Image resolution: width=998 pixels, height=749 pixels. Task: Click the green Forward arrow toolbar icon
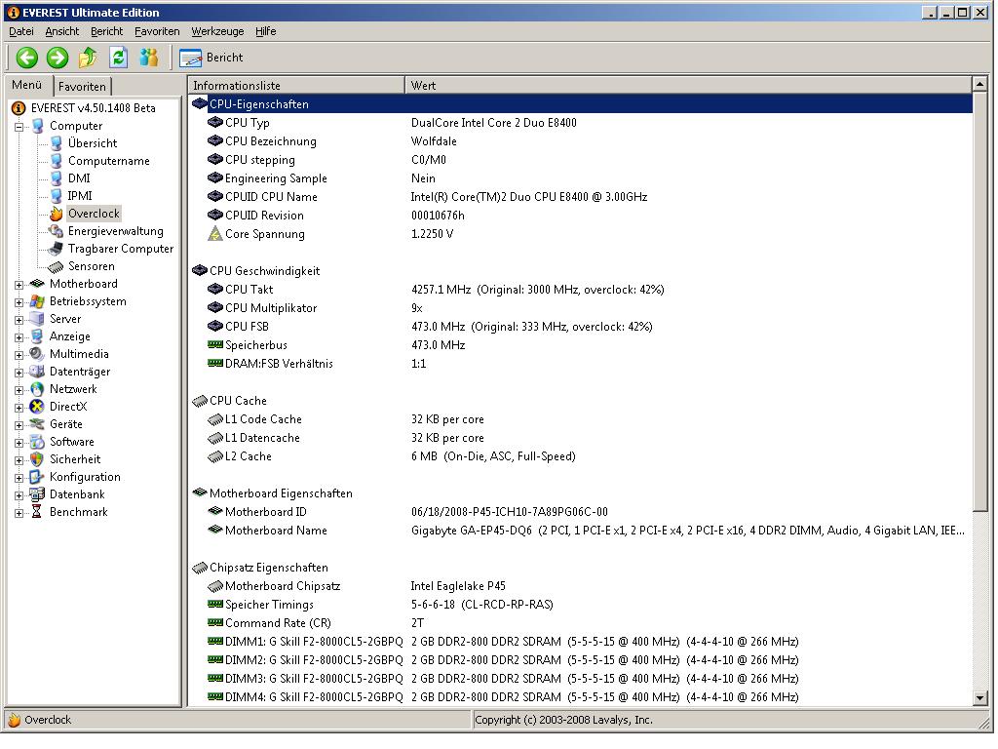58,58
